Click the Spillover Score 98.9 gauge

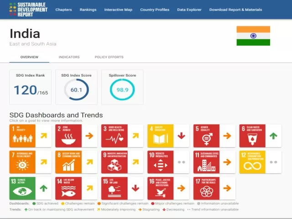[x=122, y=89]
